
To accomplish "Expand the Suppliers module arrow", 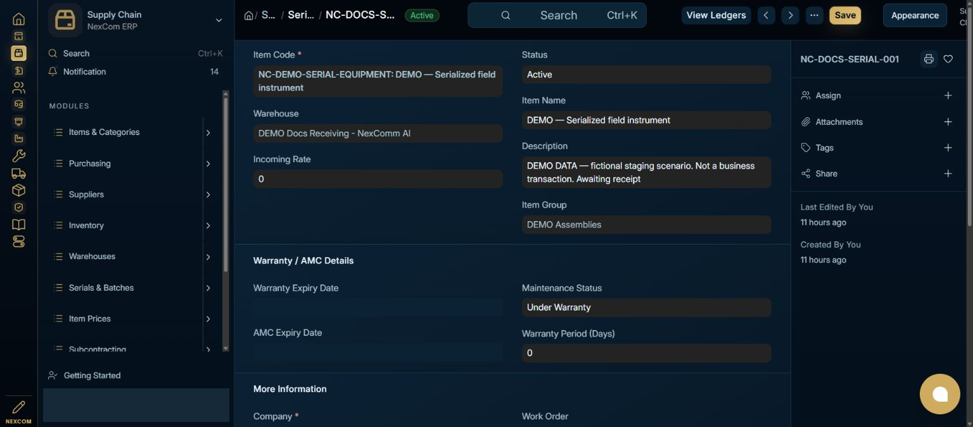I will [208, 194].
